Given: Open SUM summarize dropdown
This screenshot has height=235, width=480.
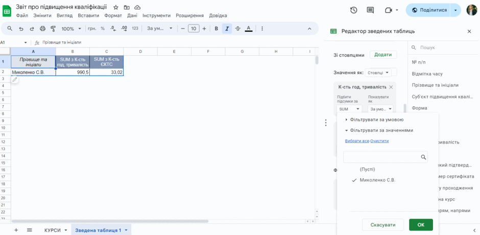Looking at the screenshot, I should [x=349, y=109].
